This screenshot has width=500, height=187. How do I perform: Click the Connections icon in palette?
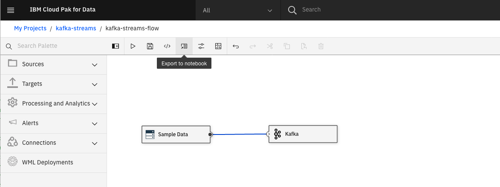coord(12,142)
